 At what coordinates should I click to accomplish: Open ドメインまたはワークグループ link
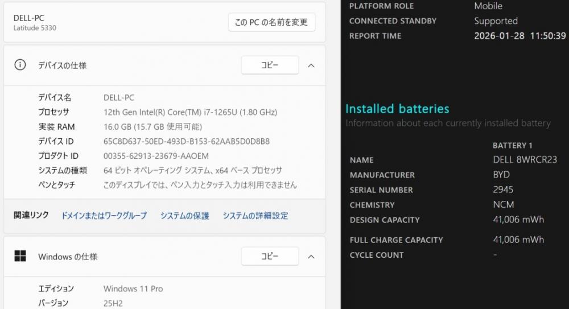[104, 216]
